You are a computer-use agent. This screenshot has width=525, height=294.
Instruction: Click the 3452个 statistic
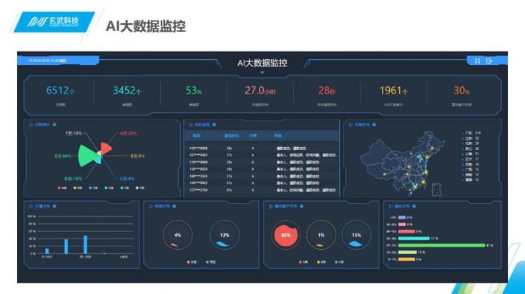pyautogui.click(x=127, y=91)
